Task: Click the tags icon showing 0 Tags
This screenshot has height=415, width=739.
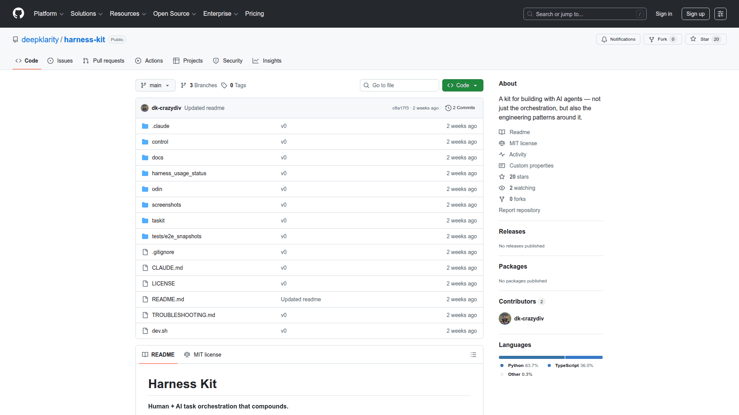Action: [224, 85]
